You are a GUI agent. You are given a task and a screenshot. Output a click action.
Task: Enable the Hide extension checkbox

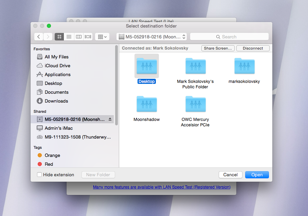pyautogui.click(x=39, y=175)
